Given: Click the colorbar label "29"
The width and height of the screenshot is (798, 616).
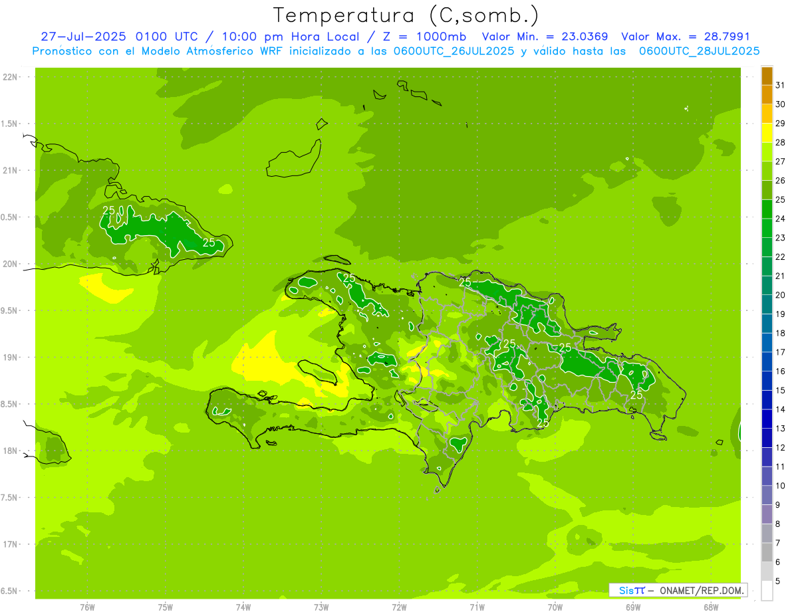Looking at the screenshot, I should coord(781,123).
